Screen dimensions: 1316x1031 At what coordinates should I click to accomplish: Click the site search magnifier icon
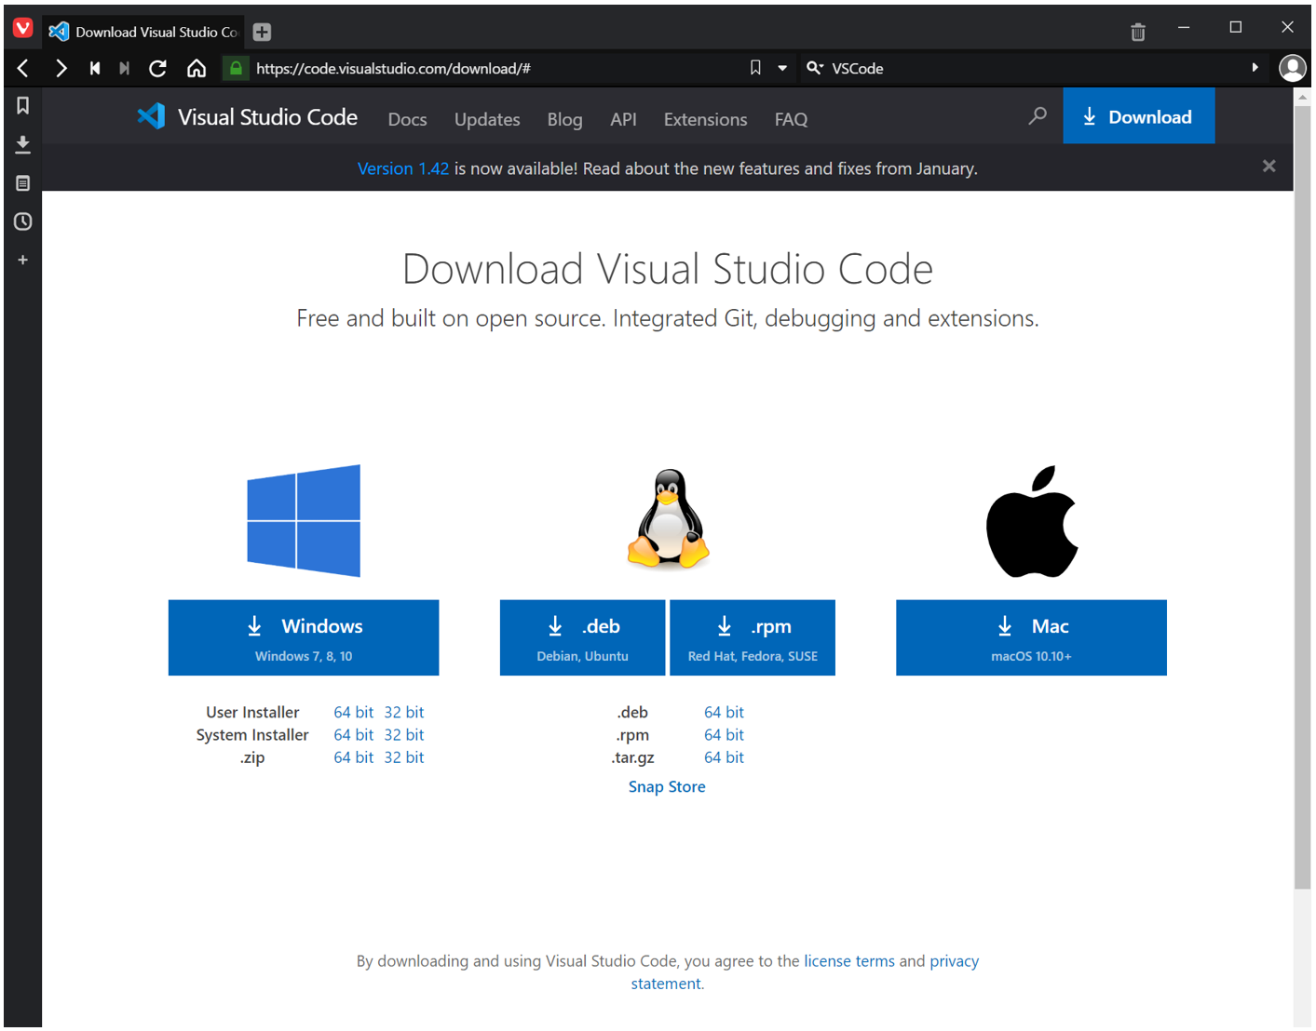point(1038,115)
